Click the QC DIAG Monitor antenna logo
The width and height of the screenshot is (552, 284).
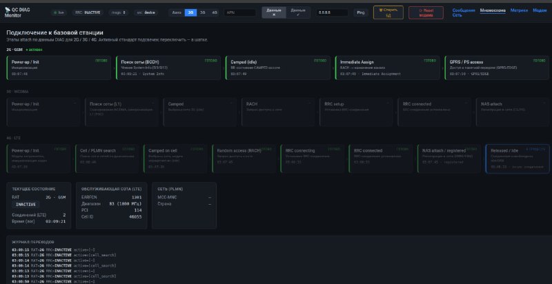(8, 10)
